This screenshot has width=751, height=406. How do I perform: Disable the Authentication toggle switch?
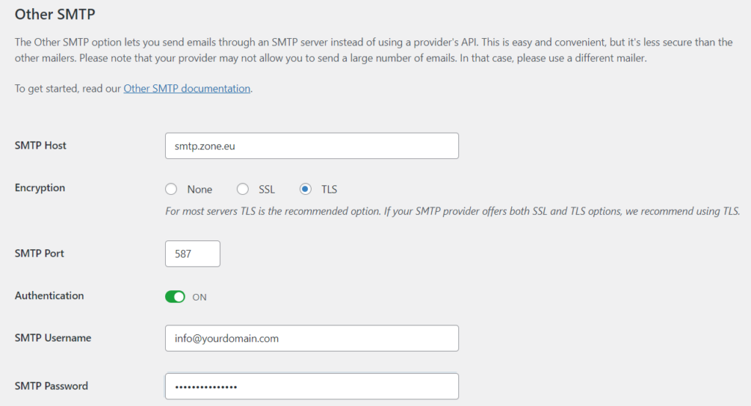[175, 297]
